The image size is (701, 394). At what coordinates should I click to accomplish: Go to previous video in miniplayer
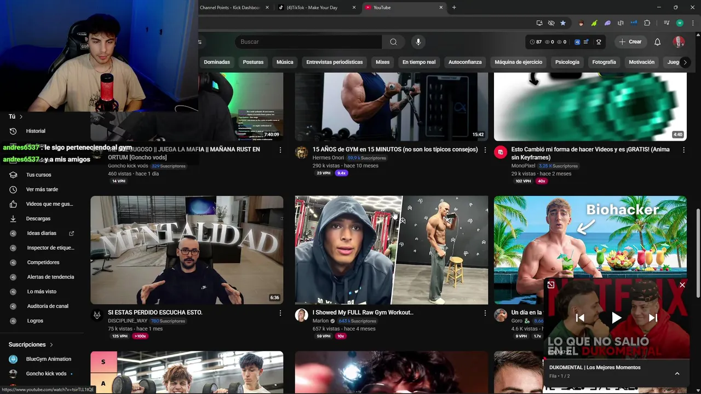click(581, 318)
